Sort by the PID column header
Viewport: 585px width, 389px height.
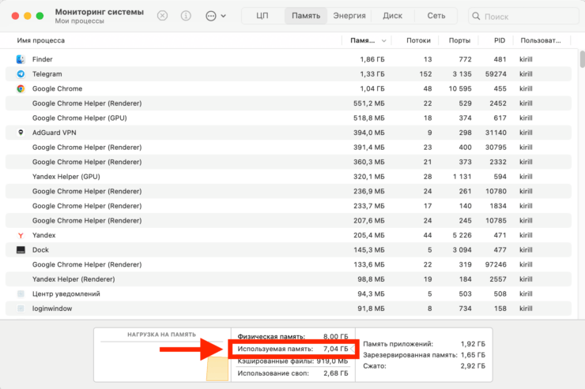pos(499,40)
